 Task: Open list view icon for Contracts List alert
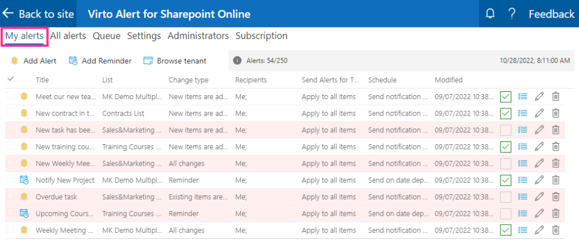[x=522, y=113]
